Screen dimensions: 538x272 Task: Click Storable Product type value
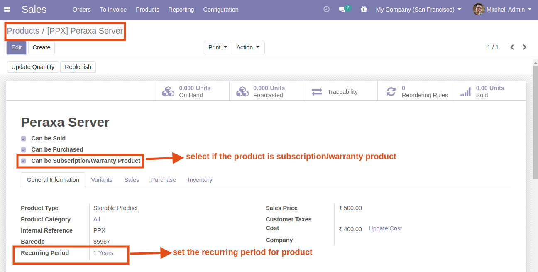click(115, 208)
